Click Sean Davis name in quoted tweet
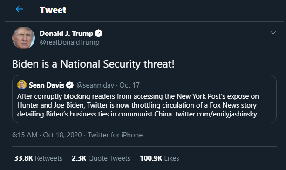Viewport: 286px width, 170px height. [x=47, y=85]
